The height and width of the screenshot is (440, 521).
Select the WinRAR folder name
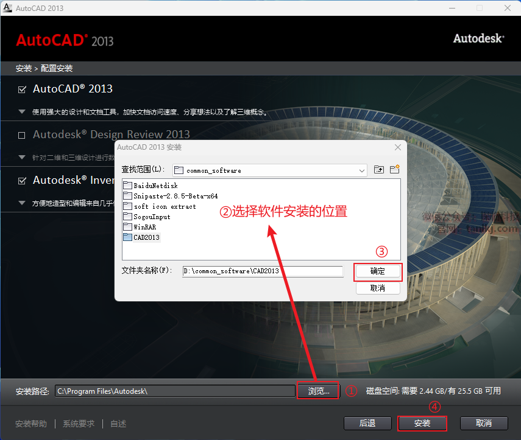click(144, 227)
